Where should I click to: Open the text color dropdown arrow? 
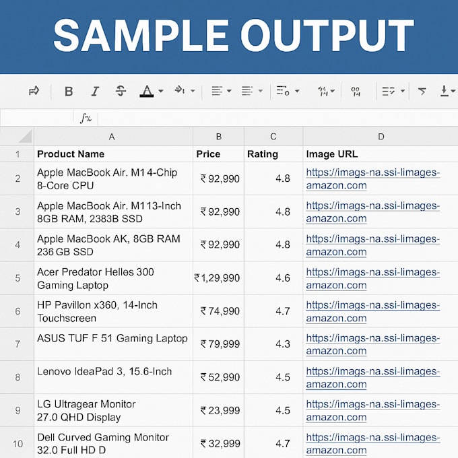(x=161, y=91)
